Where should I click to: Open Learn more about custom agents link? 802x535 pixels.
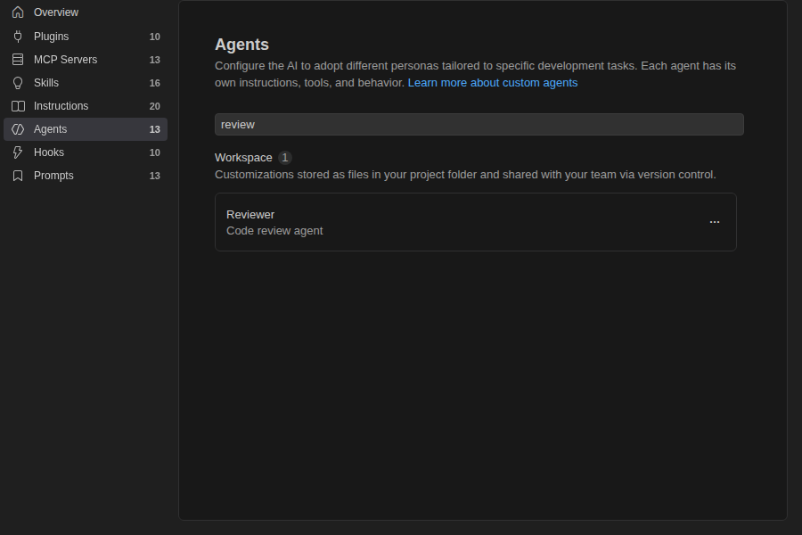tap(493, 83)
